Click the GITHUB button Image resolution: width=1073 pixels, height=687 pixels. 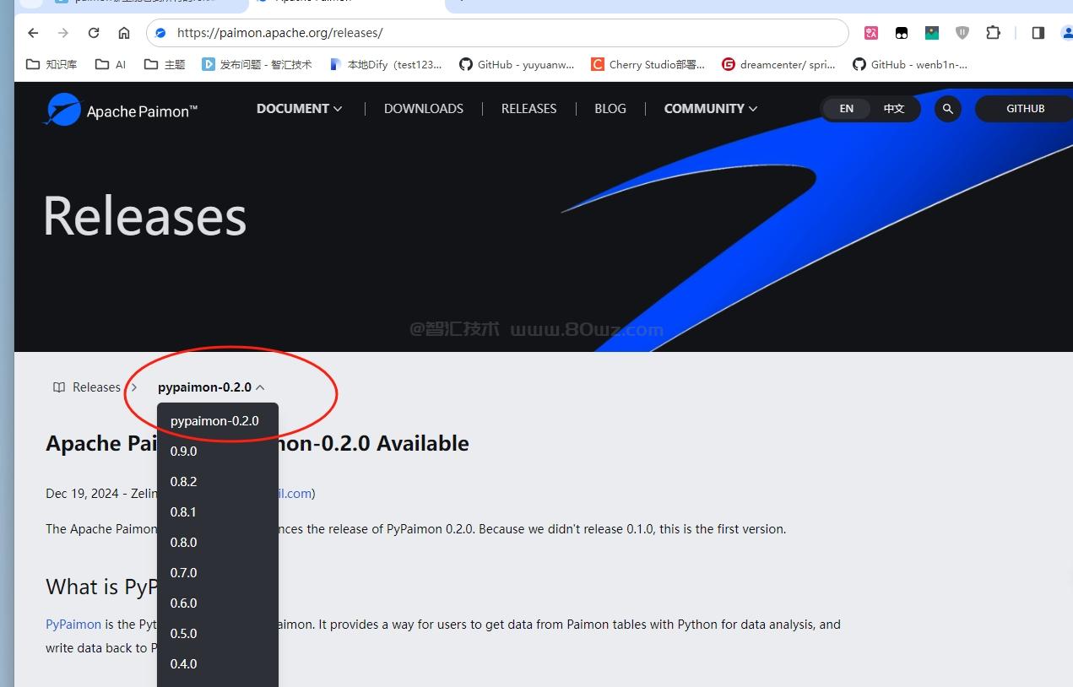point(1025,109)
